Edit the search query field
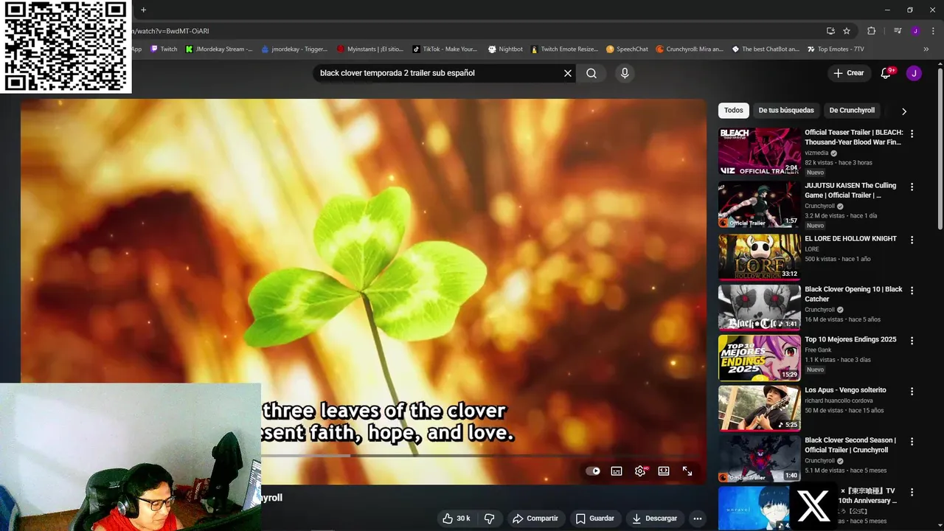This screenshot has height=531, width=944. [439, 73]
